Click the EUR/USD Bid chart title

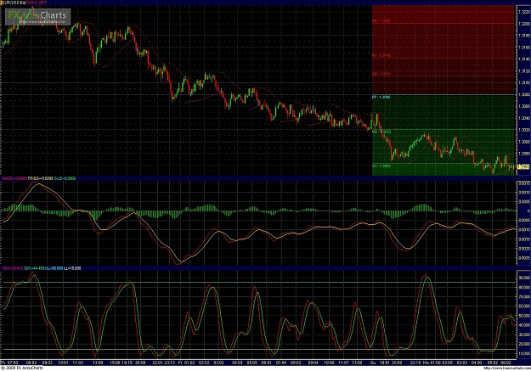coord(13,3)
